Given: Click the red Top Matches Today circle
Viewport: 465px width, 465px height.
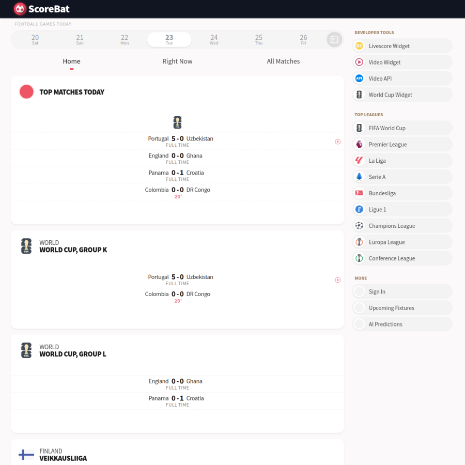Looking at the screenshot, I should (26, 92).
